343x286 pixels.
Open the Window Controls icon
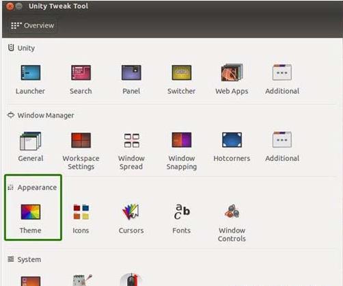pos(232,211)
